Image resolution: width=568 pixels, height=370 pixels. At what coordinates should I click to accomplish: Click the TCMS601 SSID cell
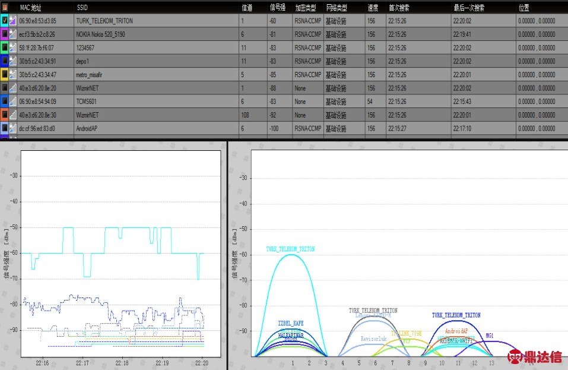point(86,102)
